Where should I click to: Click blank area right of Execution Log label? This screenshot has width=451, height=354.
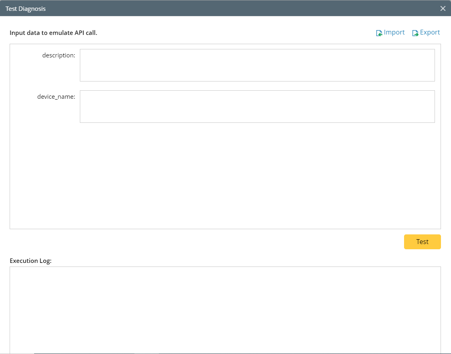[241, 261]
